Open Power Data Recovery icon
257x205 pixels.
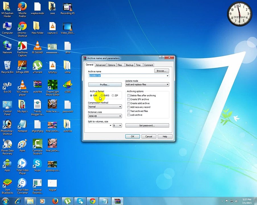[x=7, y=147]
